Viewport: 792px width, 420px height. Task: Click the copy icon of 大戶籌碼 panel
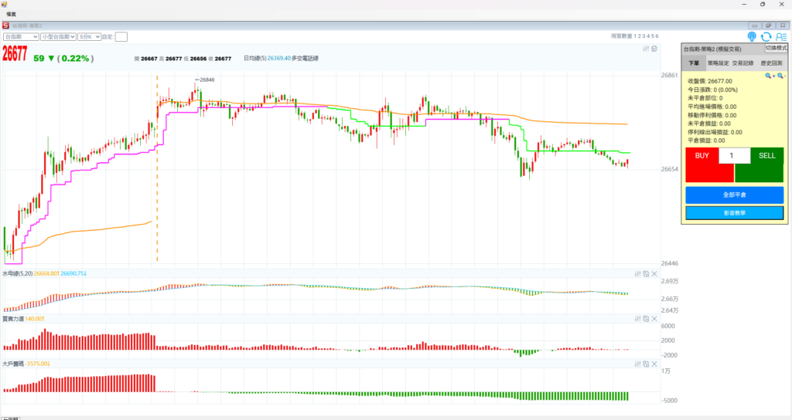(646, 363)
